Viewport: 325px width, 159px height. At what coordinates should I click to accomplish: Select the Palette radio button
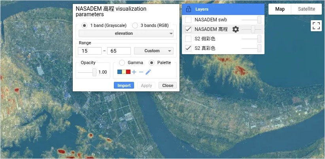tap(152, 62)
